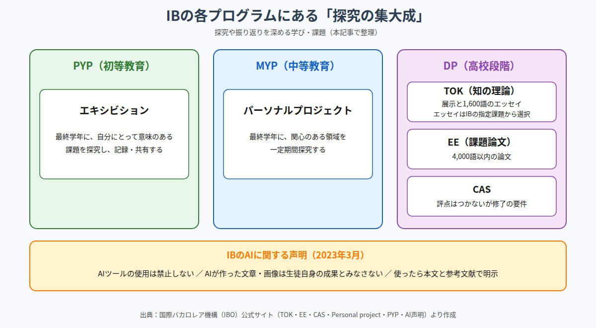Click the text '最終学年に、自分にとって意味のある'

[114, 136]
